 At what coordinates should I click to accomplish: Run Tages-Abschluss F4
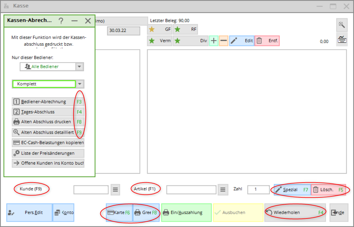point(48,112)
